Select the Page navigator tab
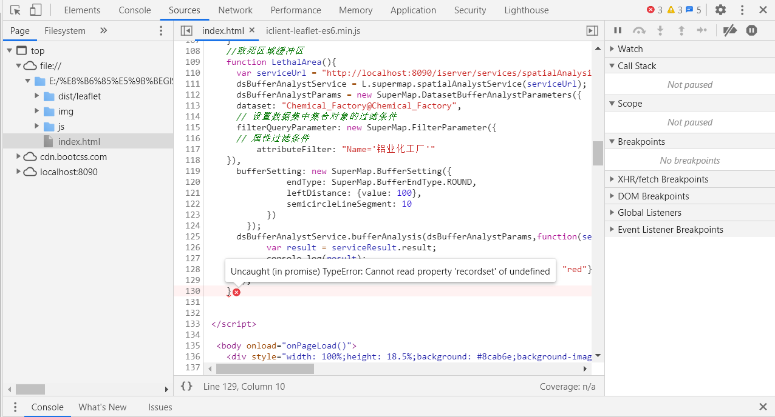The height and width of the screenshot is (417, 775). pos(19,31)
